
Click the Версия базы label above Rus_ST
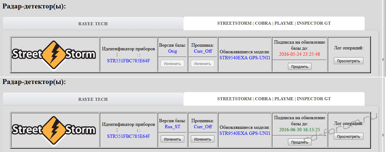coord(172,121)
